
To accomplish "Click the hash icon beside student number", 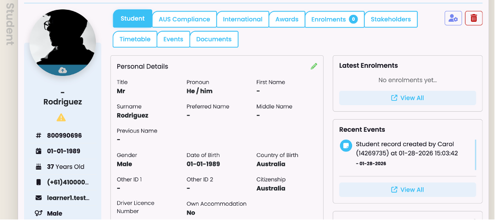I will (38, 135).
